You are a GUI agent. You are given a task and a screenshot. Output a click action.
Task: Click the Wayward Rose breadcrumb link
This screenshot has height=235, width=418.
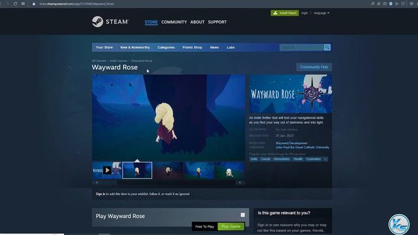[142, 61]
